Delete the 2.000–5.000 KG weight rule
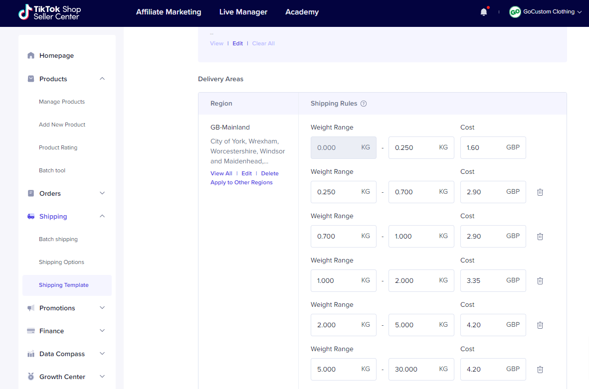589x389 pixels. pos(540,325)
